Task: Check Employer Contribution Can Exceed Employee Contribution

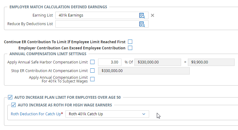Action: (130, 48)
